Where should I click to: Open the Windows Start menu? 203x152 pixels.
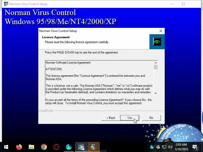pyautogui.click(x=6, y=147)
